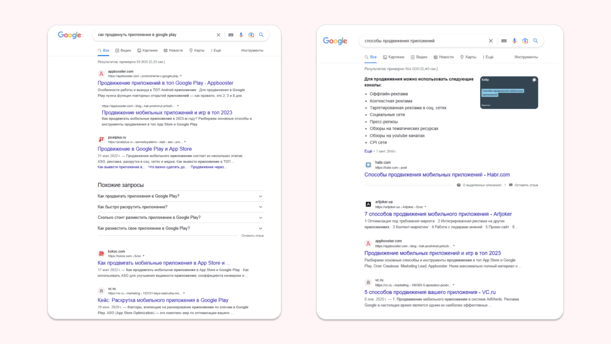This screenshot has width=611, height=344.
Task: Open Ещё menu in left window
Action: click(x=216, y=50)
